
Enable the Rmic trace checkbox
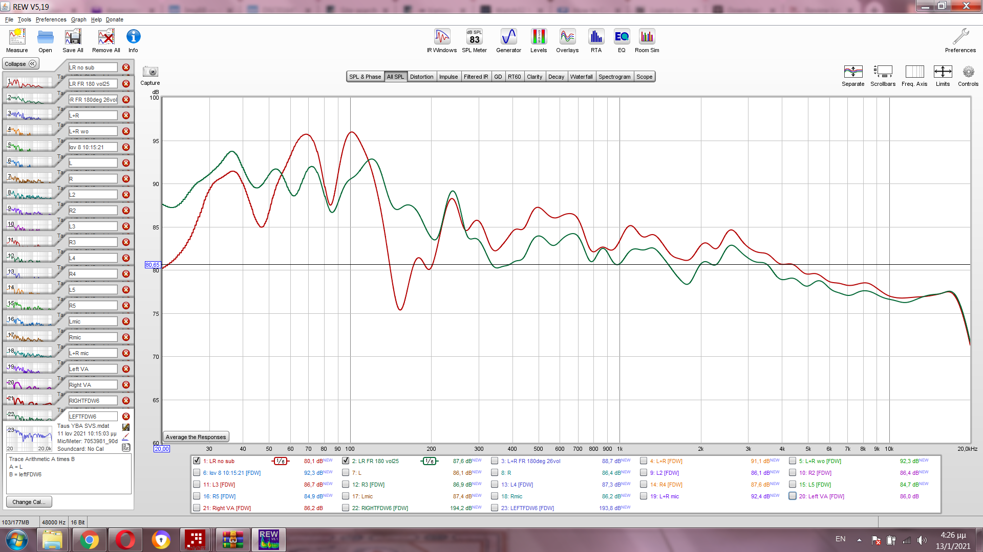coord(495,496)
